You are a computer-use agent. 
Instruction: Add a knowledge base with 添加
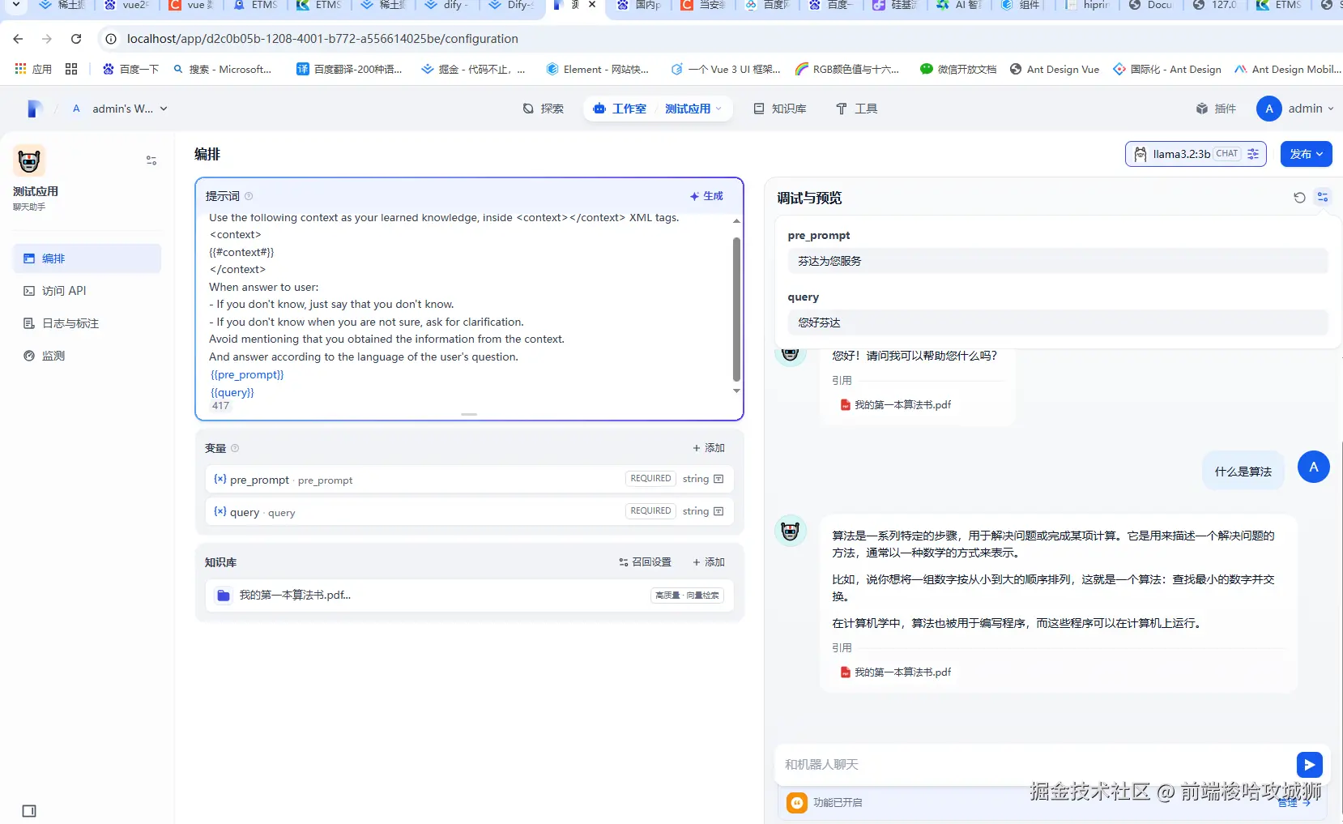[x=709, y=562]
